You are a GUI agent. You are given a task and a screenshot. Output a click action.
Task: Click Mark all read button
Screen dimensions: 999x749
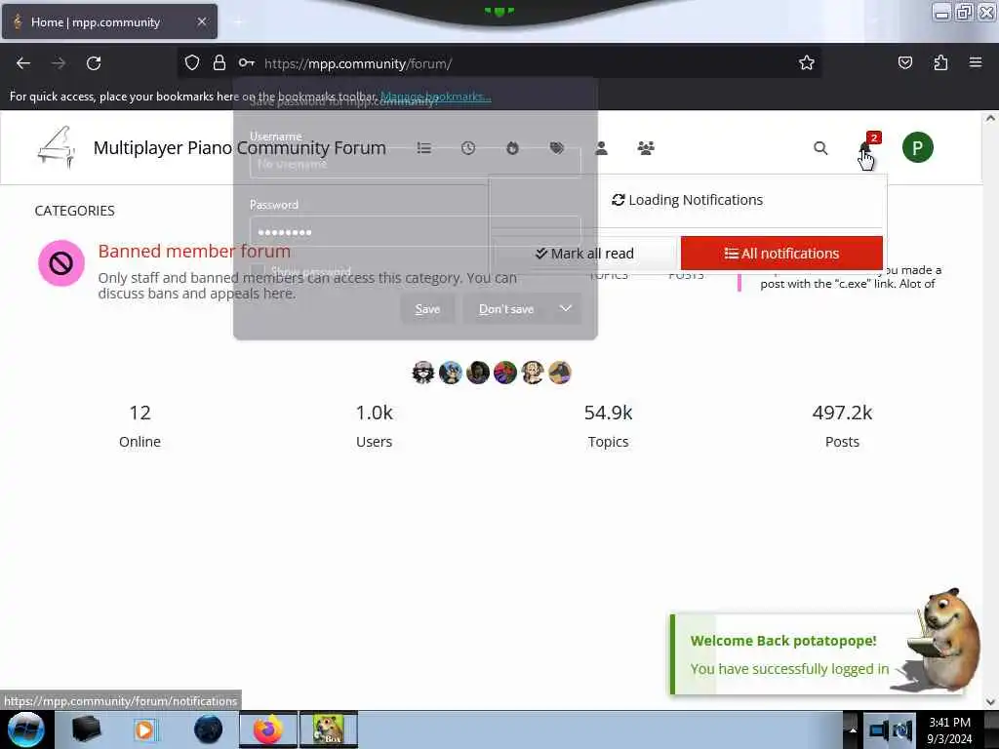click(584, 254)
